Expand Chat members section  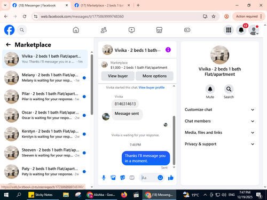point(219,121)
